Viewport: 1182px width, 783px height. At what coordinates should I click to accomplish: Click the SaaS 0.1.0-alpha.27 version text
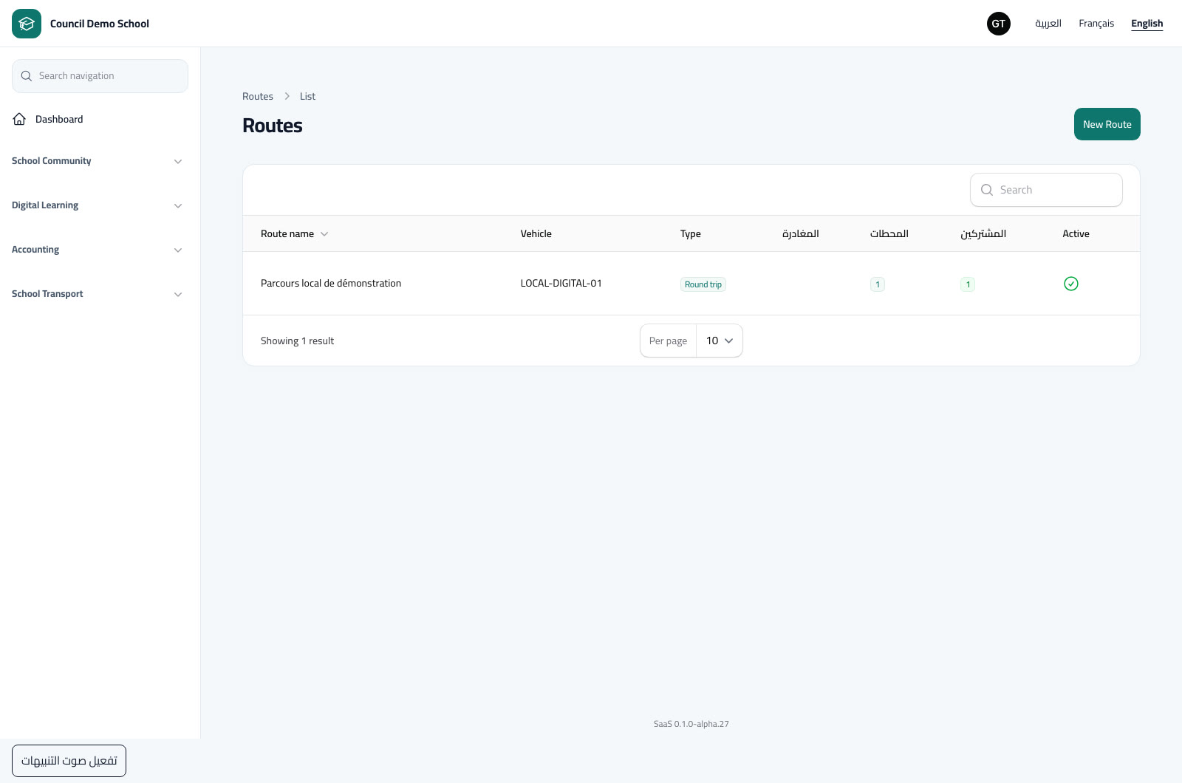pyautogui.click(x=691, y=724)
